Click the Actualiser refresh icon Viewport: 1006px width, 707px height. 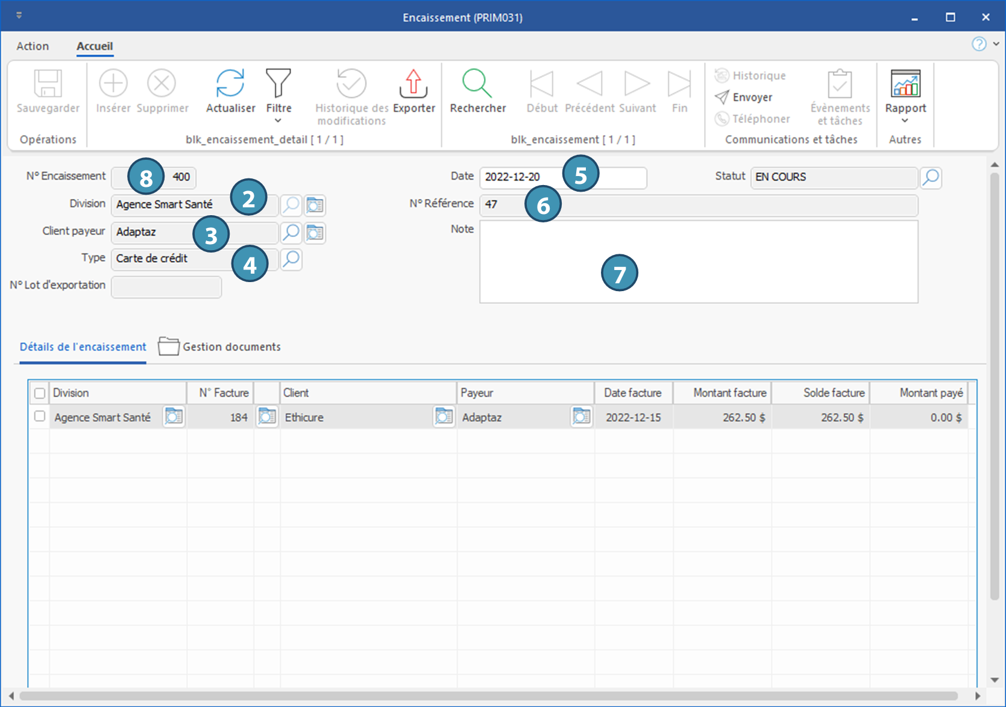pyautogui.click(x=230, y=83)
